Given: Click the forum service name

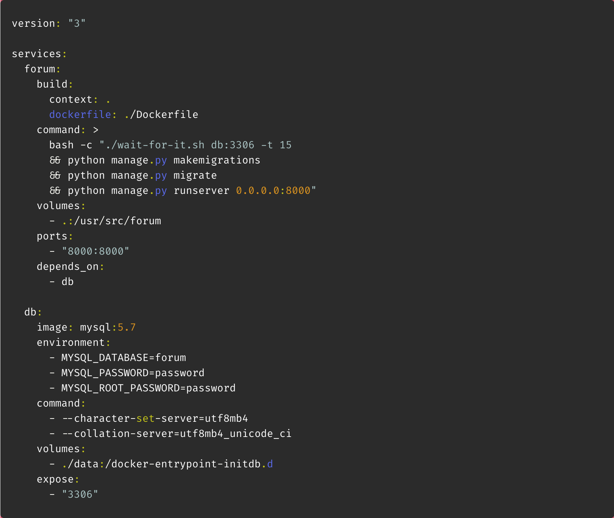Looking at the screenshot, I should pos(40,69).
